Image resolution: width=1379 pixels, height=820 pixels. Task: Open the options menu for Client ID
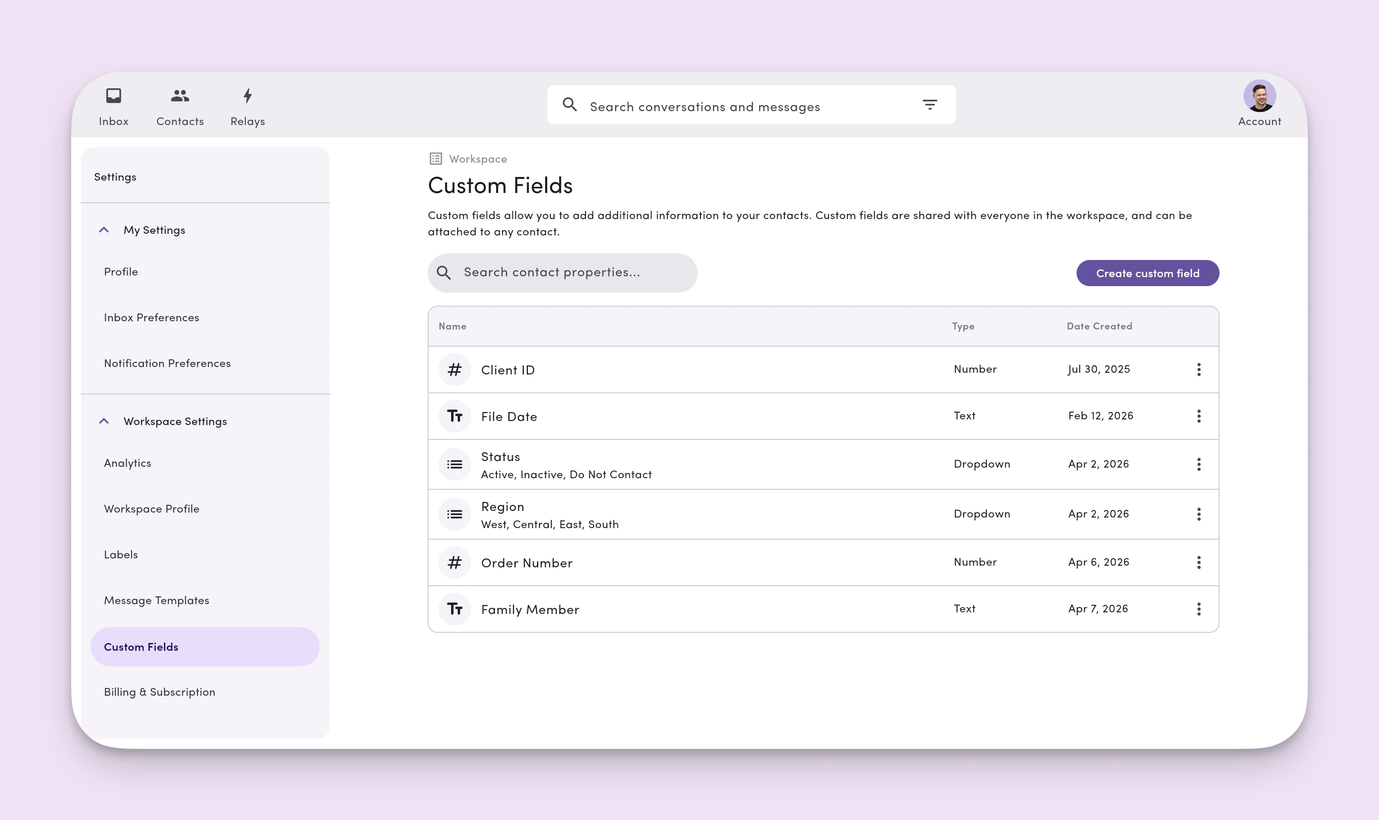coord(1199,369)
